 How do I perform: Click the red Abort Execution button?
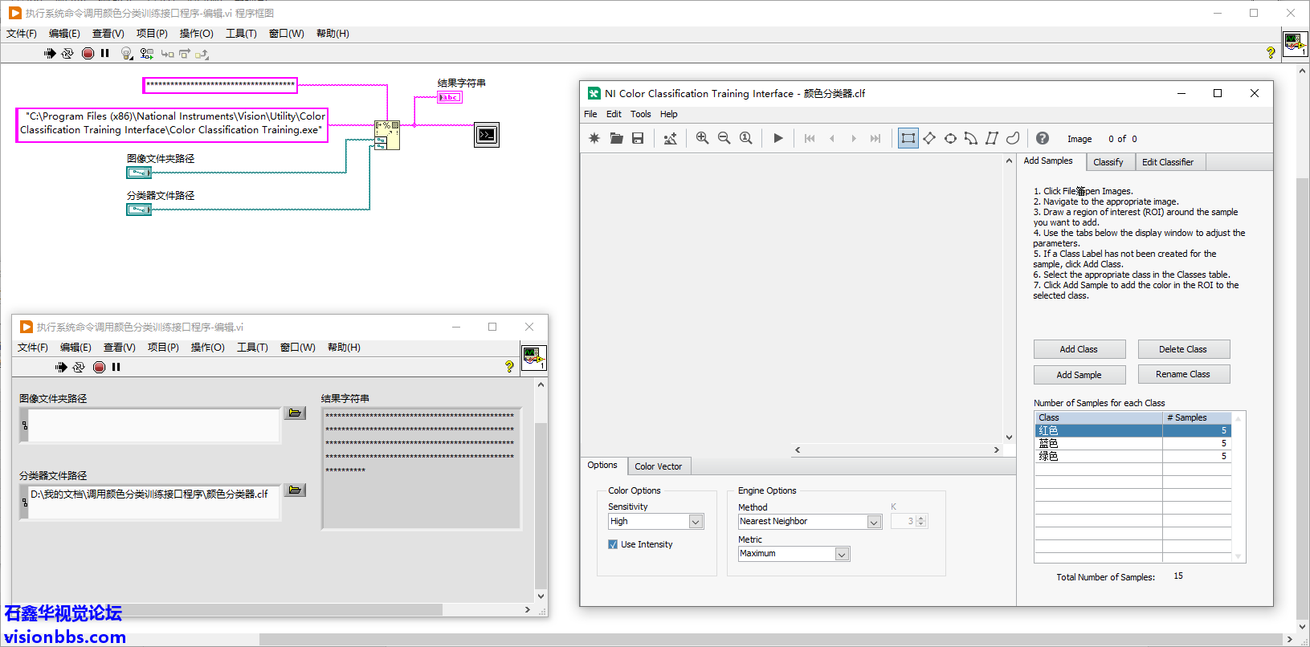coord(88,53)
